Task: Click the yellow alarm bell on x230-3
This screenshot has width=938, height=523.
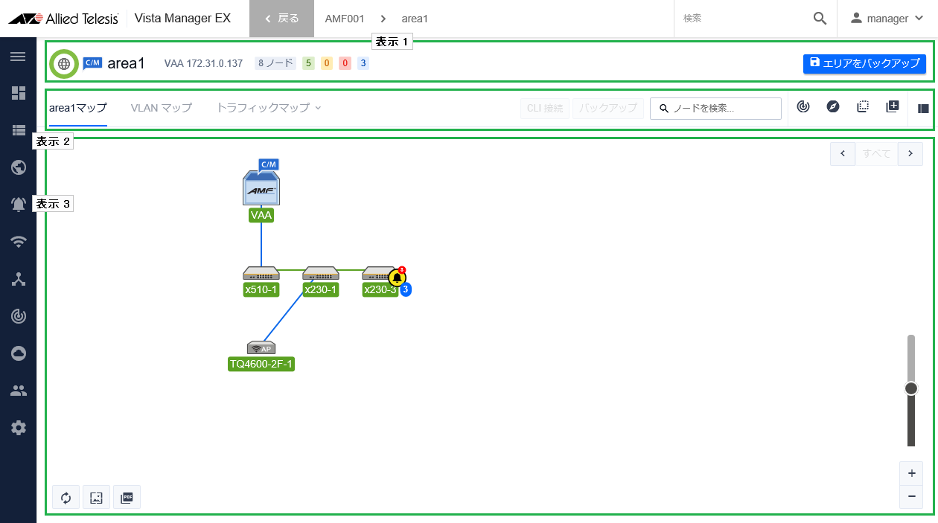Action: coord(397,277)
